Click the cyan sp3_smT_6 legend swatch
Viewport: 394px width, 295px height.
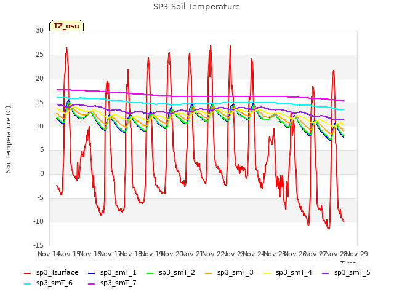pyautogui.click(x=27, y=284)
